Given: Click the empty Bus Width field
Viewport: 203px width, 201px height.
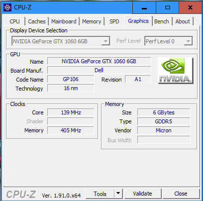Looking at the screenshot, I should 164,140.
